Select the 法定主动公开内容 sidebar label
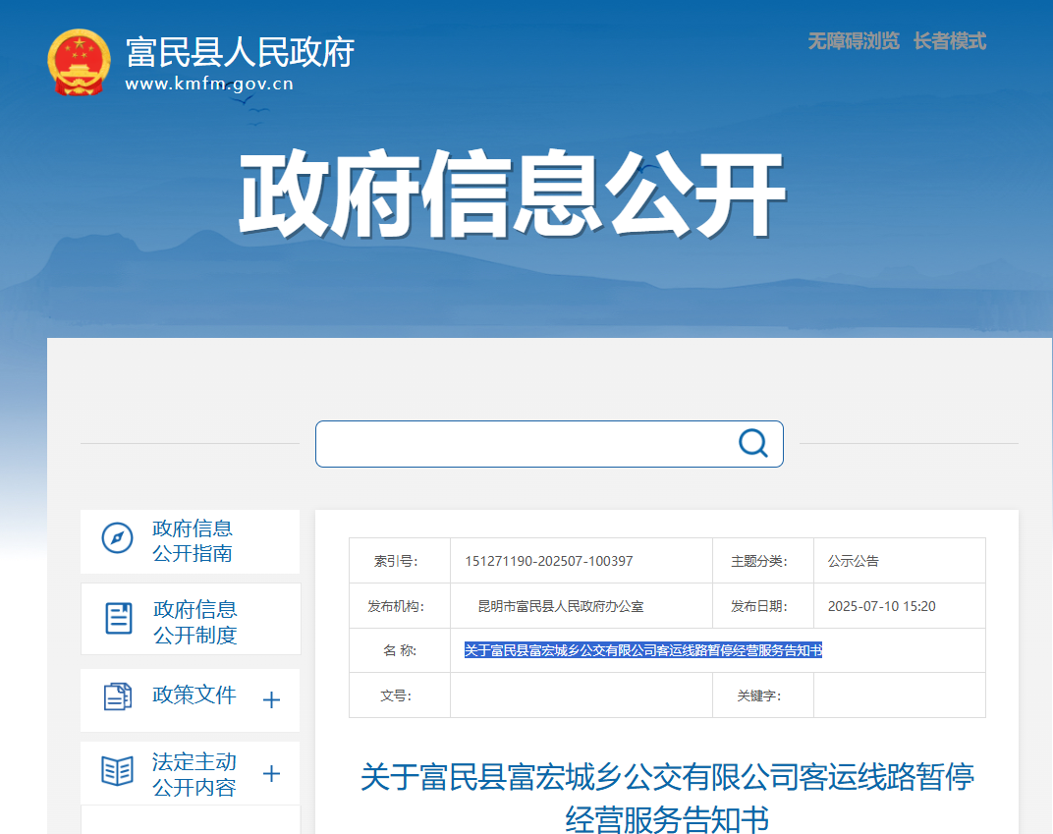This screenshot has width=1053, height=834. pyautogui.click(x=194, y=774)
